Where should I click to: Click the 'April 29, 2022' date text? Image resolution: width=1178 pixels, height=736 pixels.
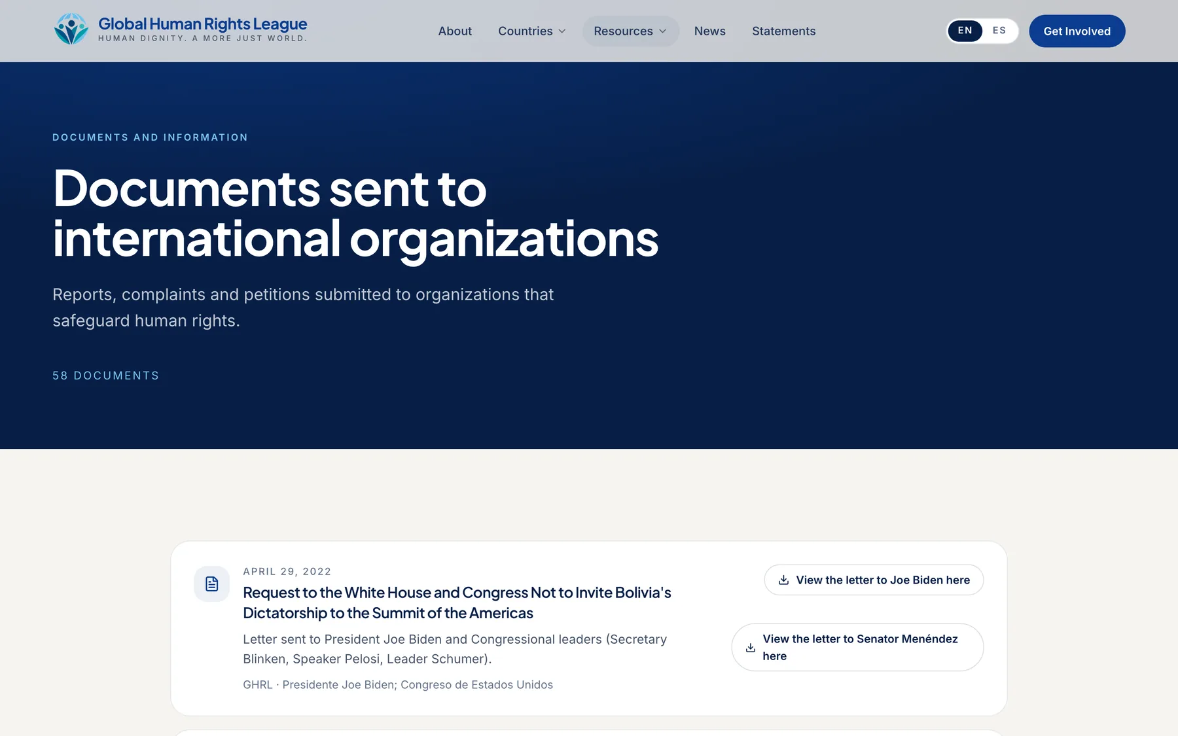point(287,571)
